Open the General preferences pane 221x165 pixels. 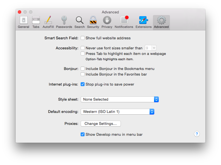[23, 22]
